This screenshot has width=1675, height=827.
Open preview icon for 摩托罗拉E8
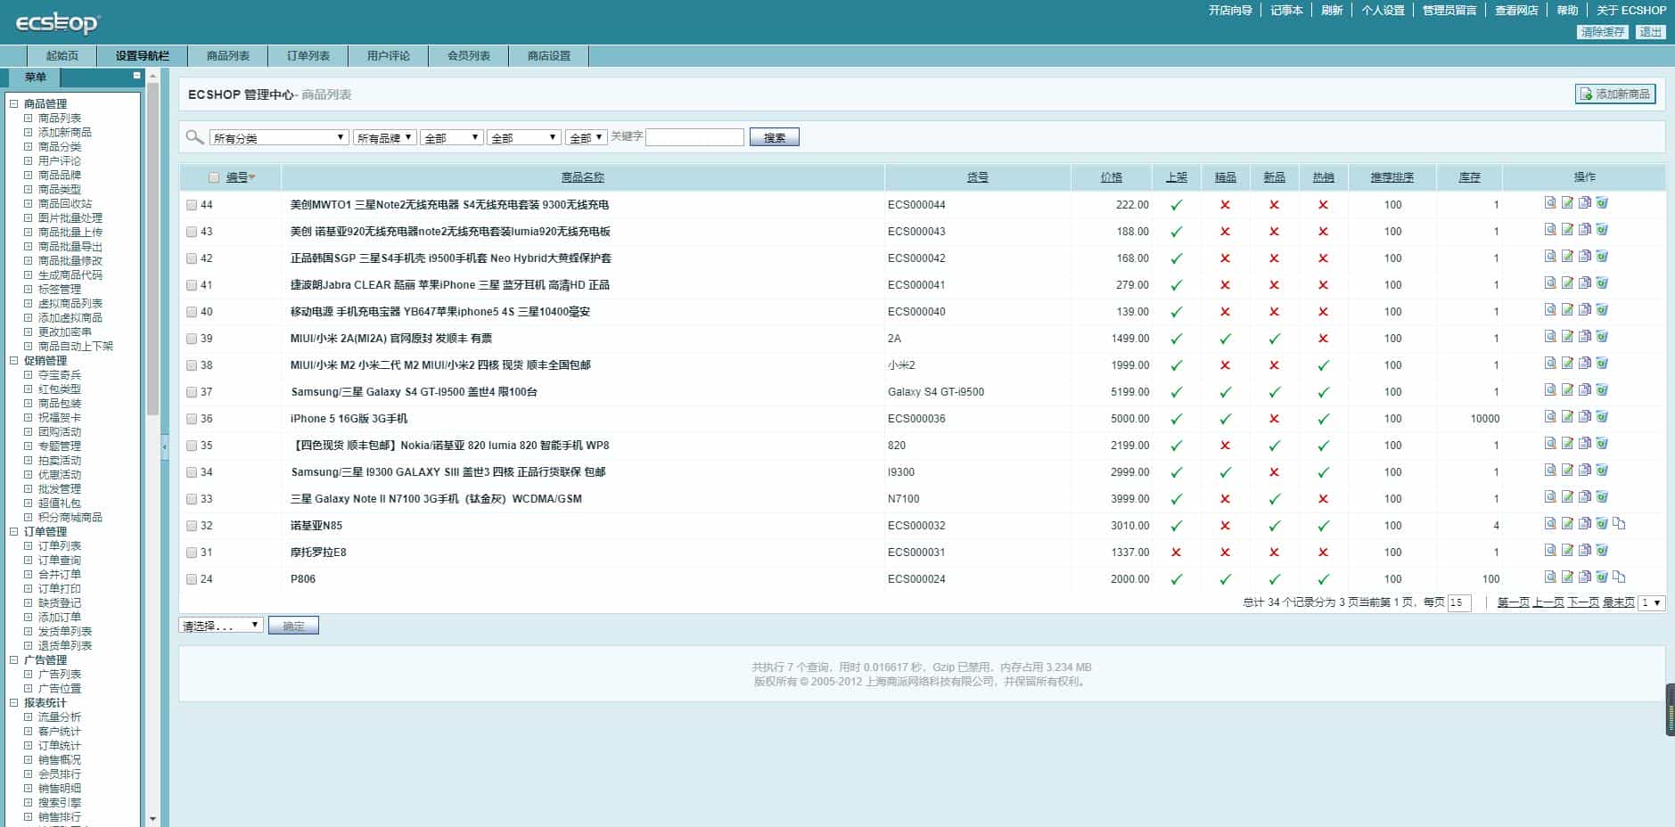1549,552
